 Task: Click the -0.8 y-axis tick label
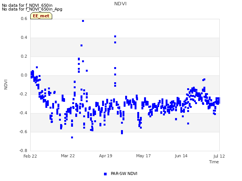click(x=23, y=150)
